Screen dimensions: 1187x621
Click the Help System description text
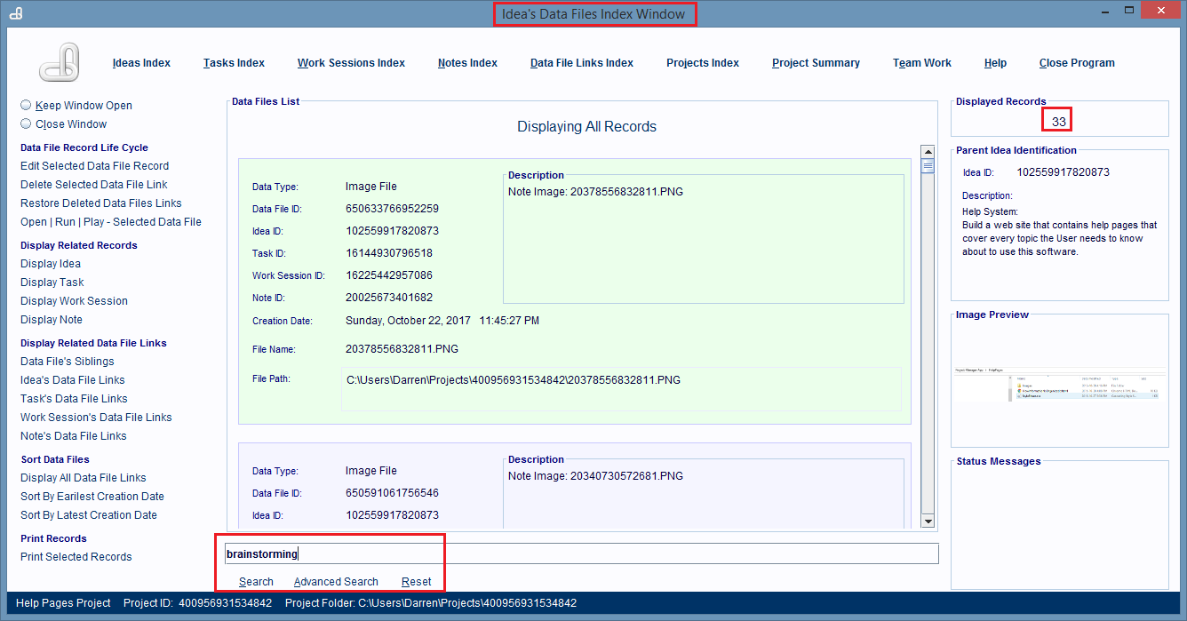1059,232
